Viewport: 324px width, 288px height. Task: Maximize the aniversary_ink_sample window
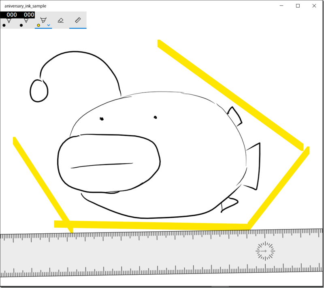pyautogui.click(x=298, y=6)
